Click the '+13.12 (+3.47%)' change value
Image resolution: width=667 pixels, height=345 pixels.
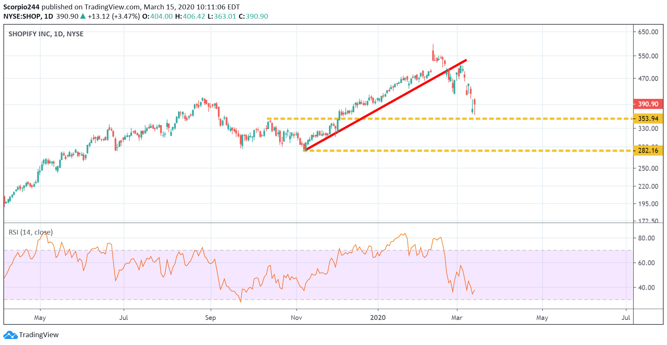(x=114, y=16)
